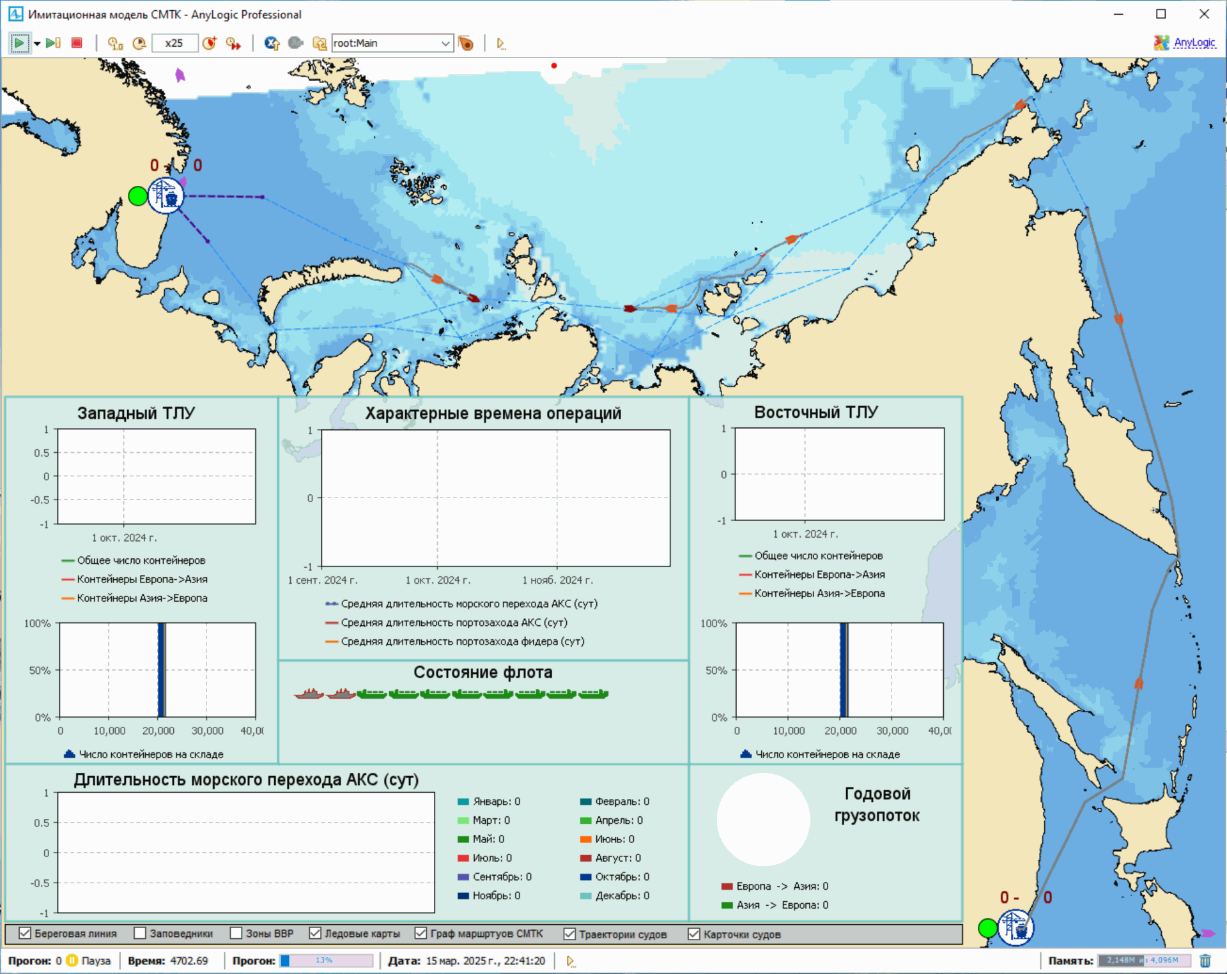This screenshot has height=974, width=1227.
Task: Click the Step forward simulation icon
Action: (x=54, y=43)
